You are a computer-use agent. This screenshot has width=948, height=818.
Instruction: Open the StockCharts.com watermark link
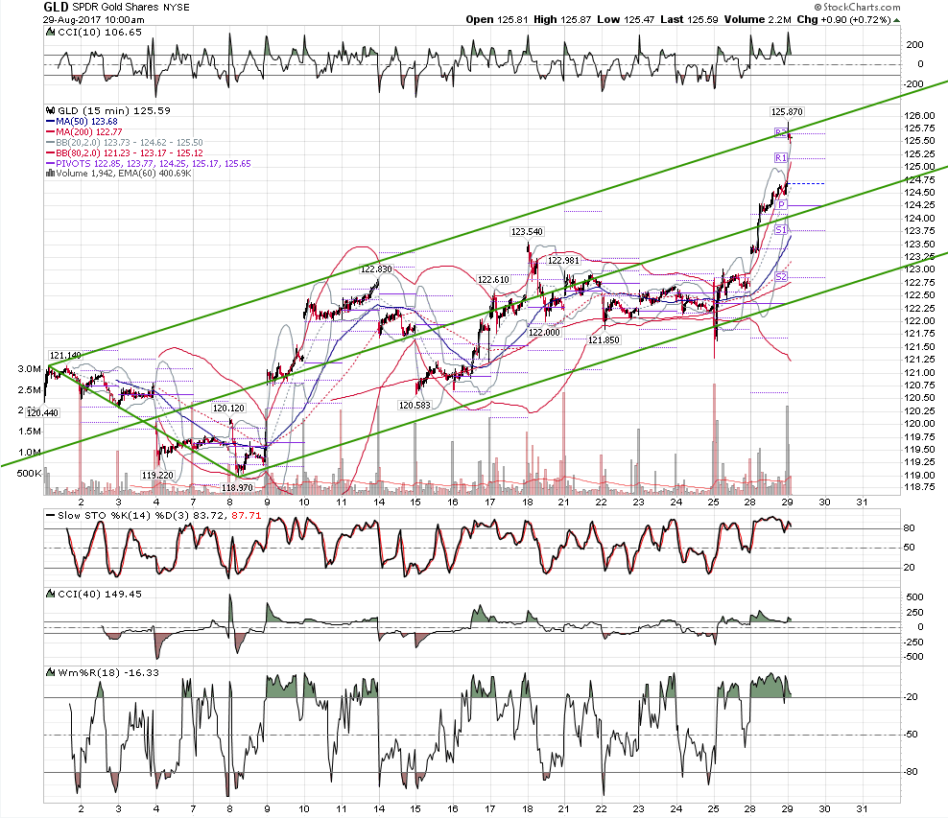[x=857, y=8]
